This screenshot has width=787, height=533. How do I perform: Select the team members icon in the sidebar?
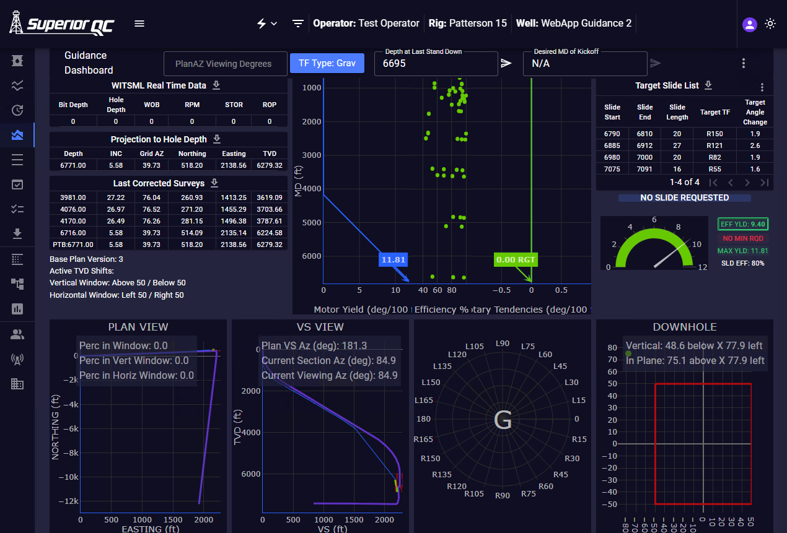pos(17,334)
